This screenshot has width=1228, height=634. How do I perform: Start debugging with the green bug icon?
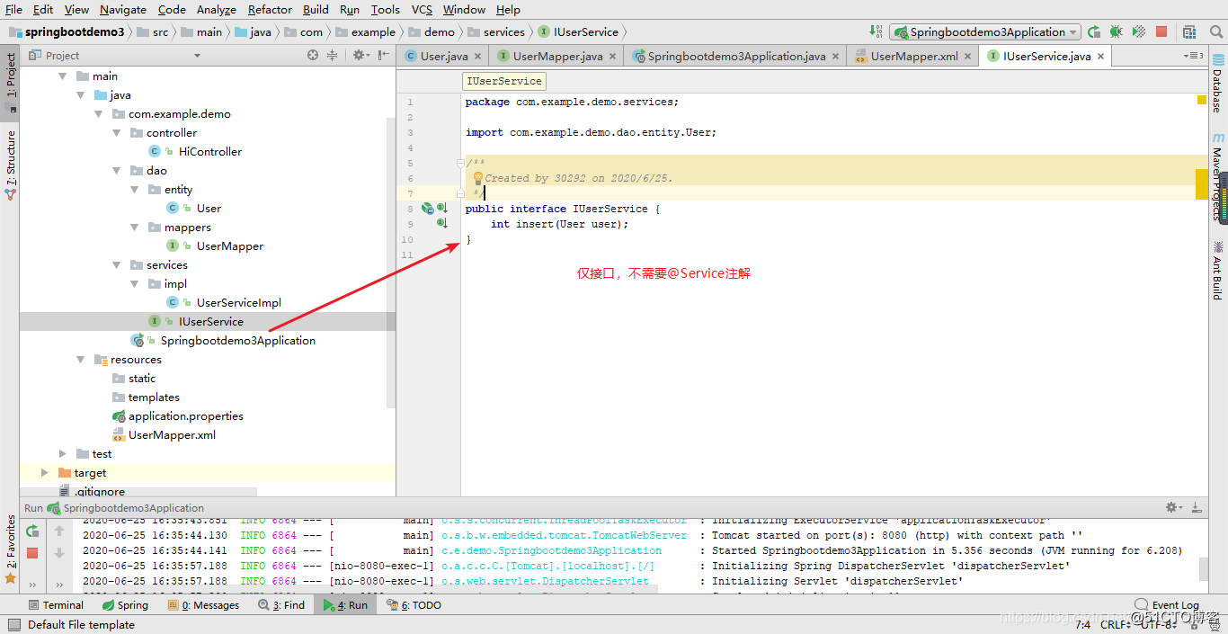click(1117, 31)
